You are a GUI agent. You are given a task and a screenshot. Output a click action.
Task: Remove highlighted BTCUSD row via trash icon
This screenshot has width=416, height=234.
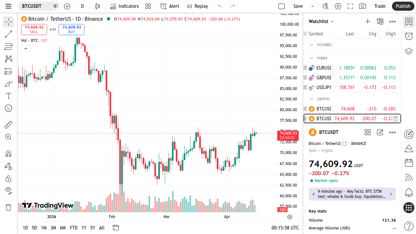point(395,119)
